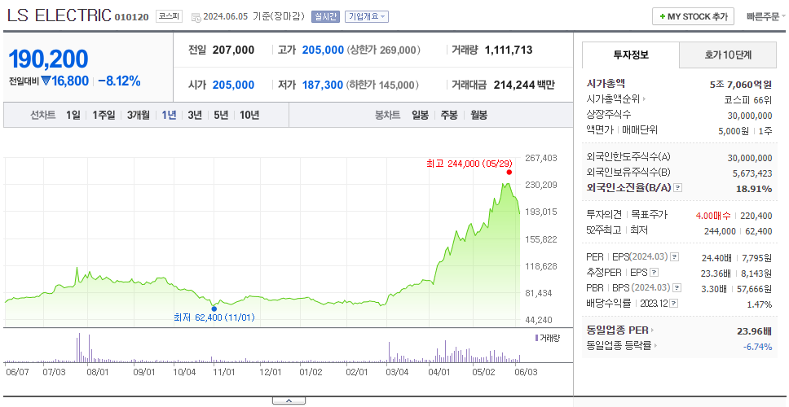Switch to the 투자정보 tab
Viewport: 789px width, 407px height.
[x=631, y=55]
